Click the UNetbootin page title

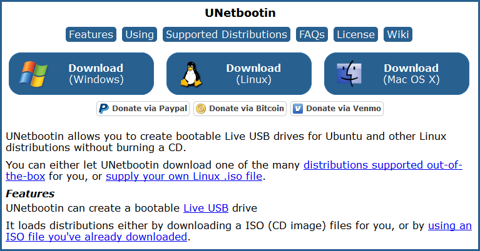point(240,13)
